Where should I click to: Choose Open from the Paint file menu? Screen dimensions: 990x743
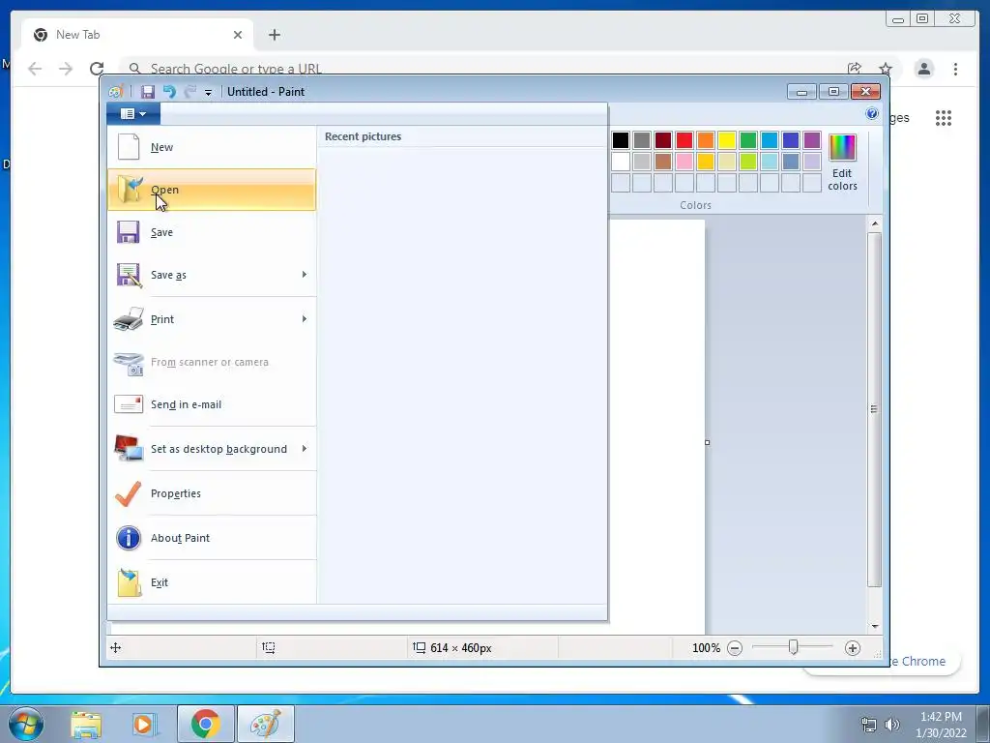(212, 190)
